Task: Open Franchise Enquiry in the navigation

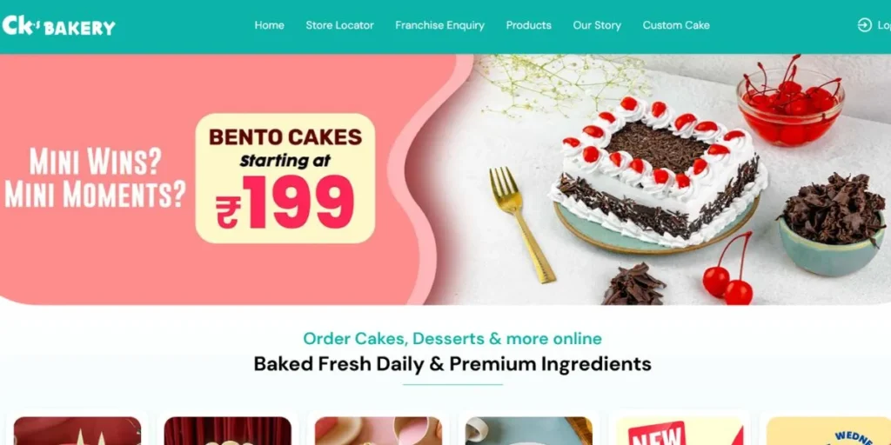Action: pyautogui.click(x=439, y=25)
